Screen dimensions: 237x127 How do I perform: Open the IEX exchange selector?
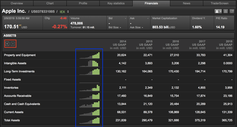tap(64, 12)
